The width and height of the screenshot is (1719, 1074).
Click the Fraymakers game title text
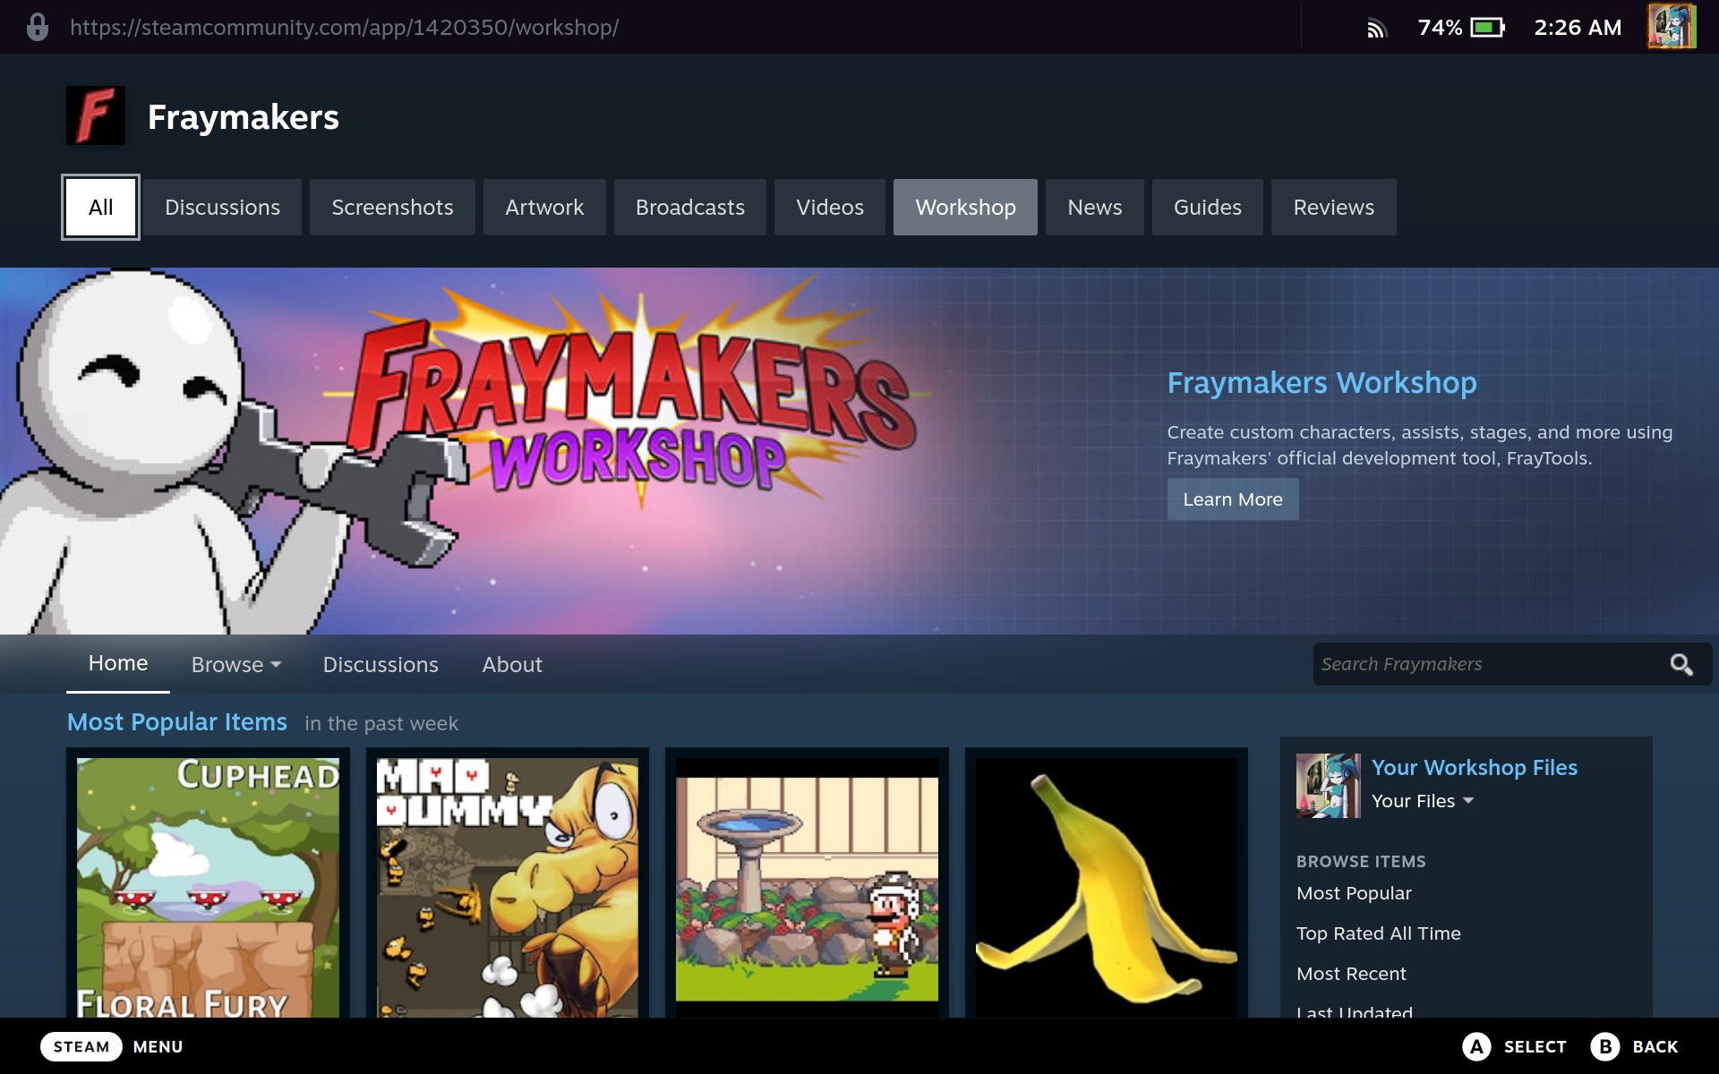coord(244,117)
